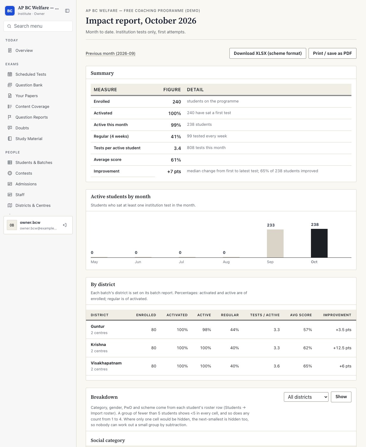Viewport: 366px width, 447px height.
Task: Click the Admissions ID card icon
Action: click(10, 184)
